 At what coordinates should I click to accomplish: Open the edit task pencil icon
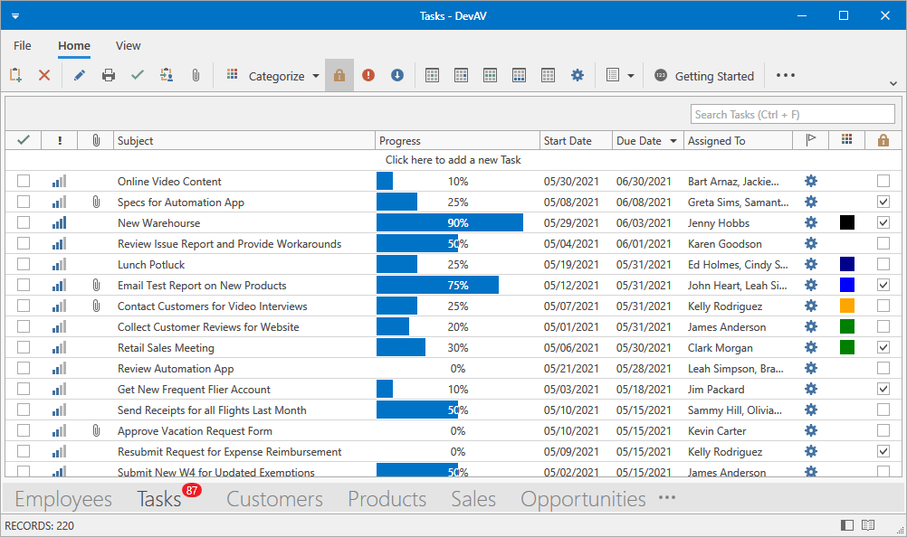point(79,75)
